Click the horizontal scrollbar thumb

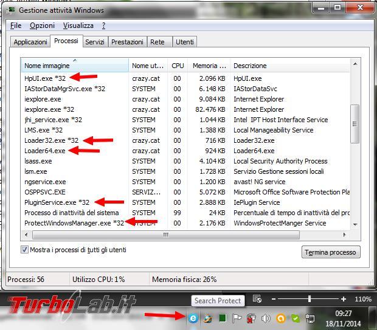pos(166,235)
